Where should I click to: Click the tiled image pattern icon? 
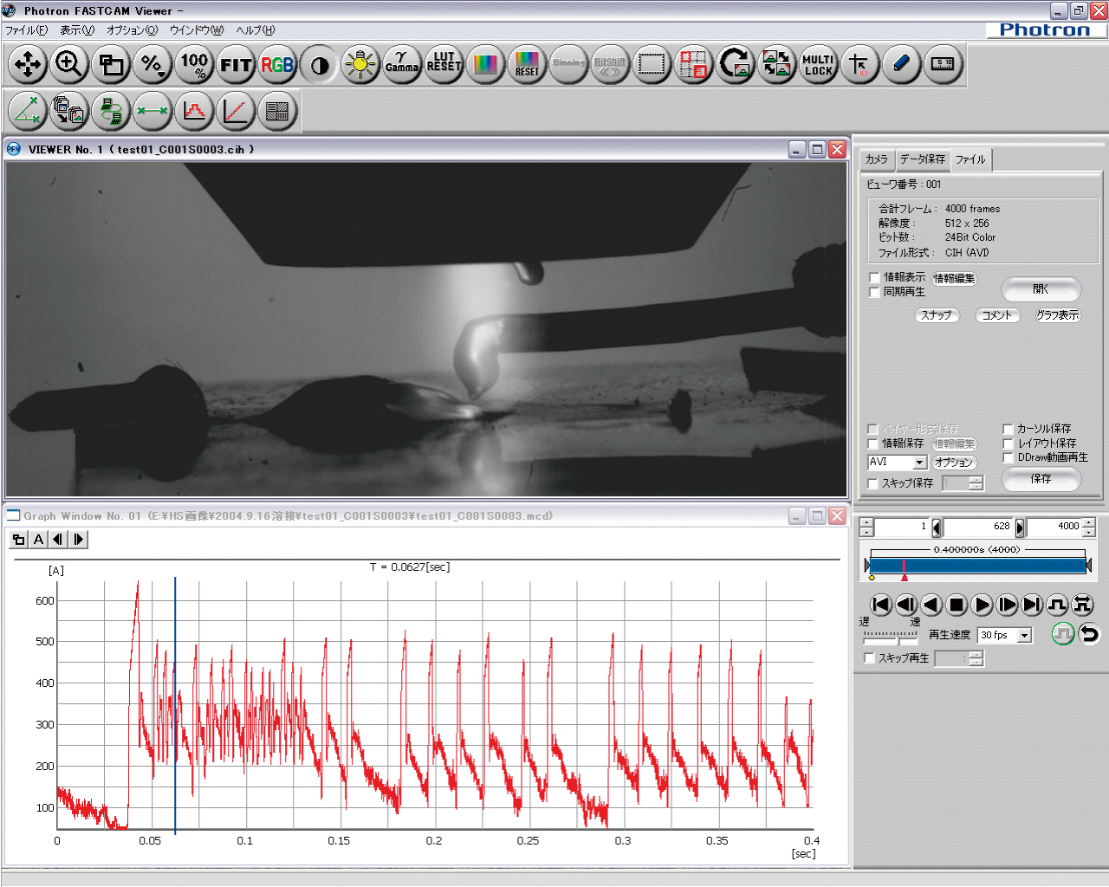pyautogui.click(x=277, y=111)
